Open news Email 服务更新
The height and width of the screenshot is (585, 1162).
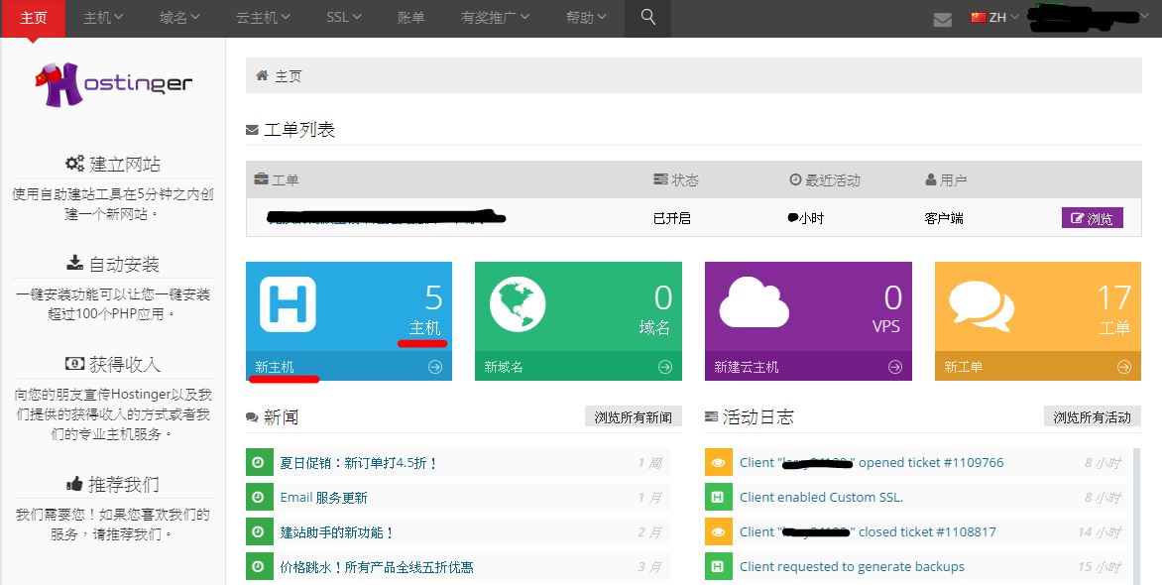(x=324, y=498)
